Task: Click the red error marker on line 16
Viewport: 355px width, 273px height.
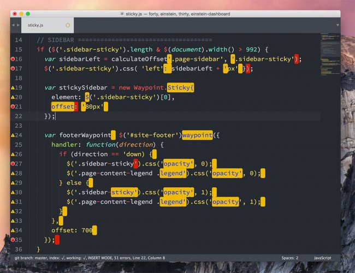Action: pyautogui.click(x=13, y=59)
